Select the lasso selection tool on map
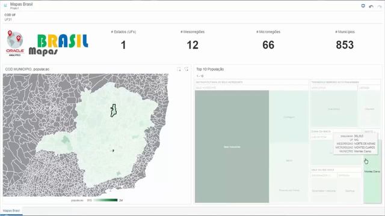The height and width of the screenshot is (216, 385). 186,70
